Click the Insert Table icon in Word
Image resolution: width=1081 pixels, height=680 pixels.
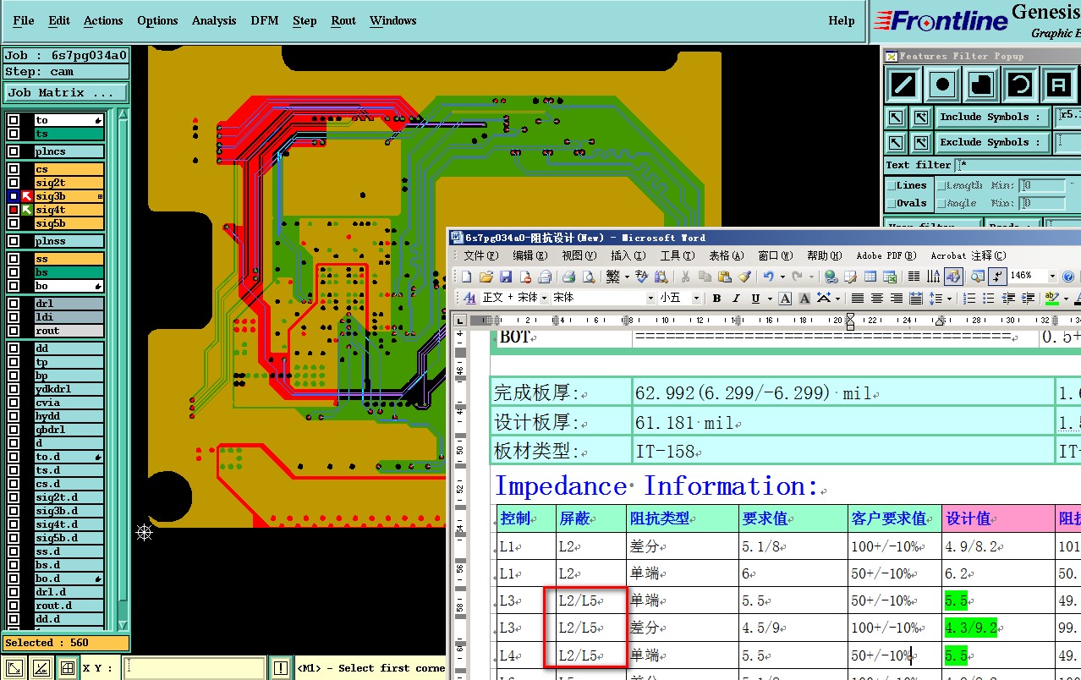pyautogui.click(x=870, y=277)
